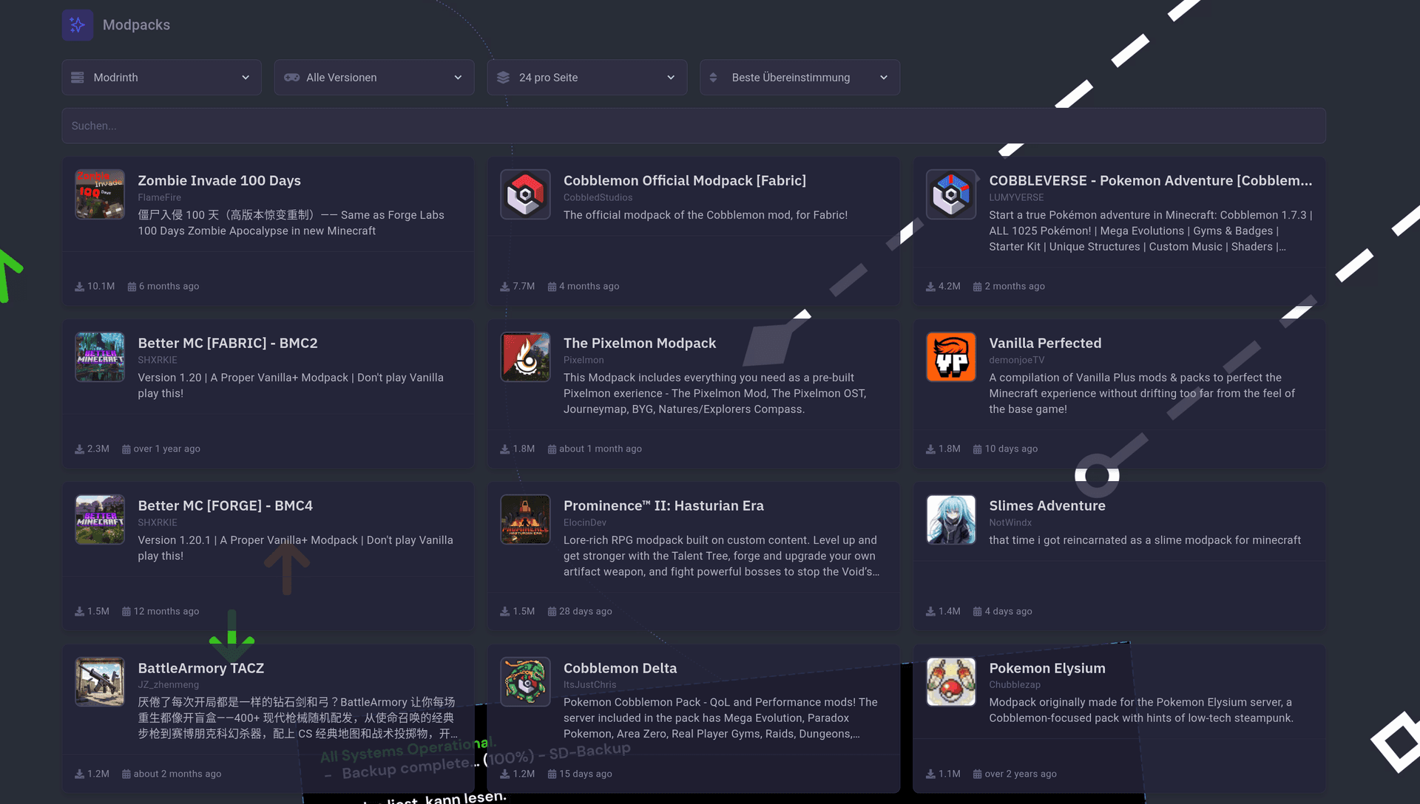Screen dimensions: 1420x804
Task: Click author name ItsJustChris
Action: (589, 685)
